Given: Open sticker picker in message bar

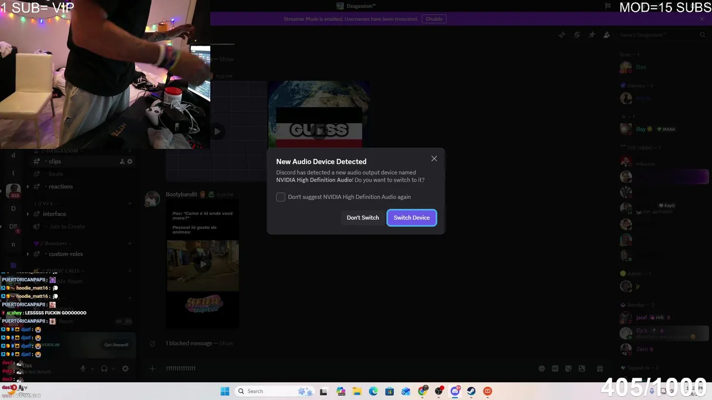Looking at the screenshot, I should [x=568, y=368].
